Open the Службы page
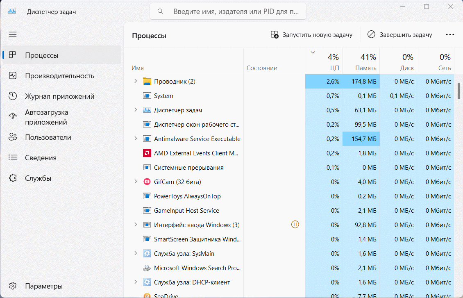This screenshot has width=463, height=298. pyautogui.click(x=62, y=178)
